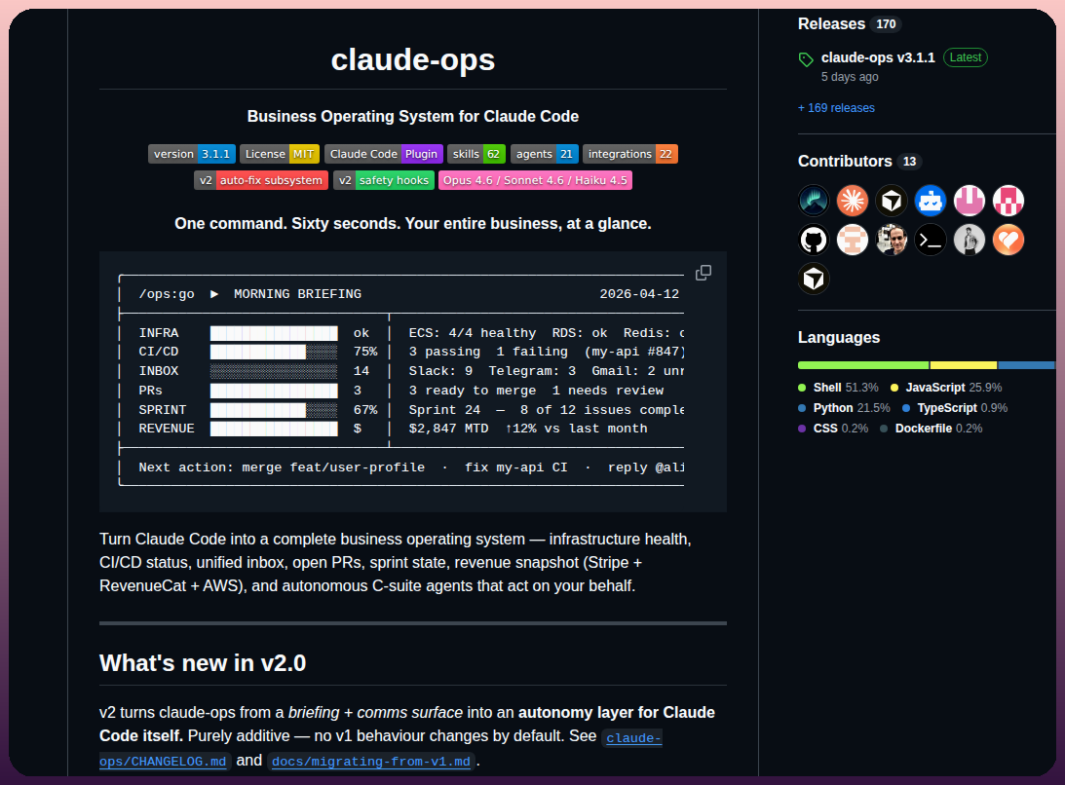Click the skills 62 badge
Image resolution: width=1065 pixels, height=785 pixels.
[476, 154]
